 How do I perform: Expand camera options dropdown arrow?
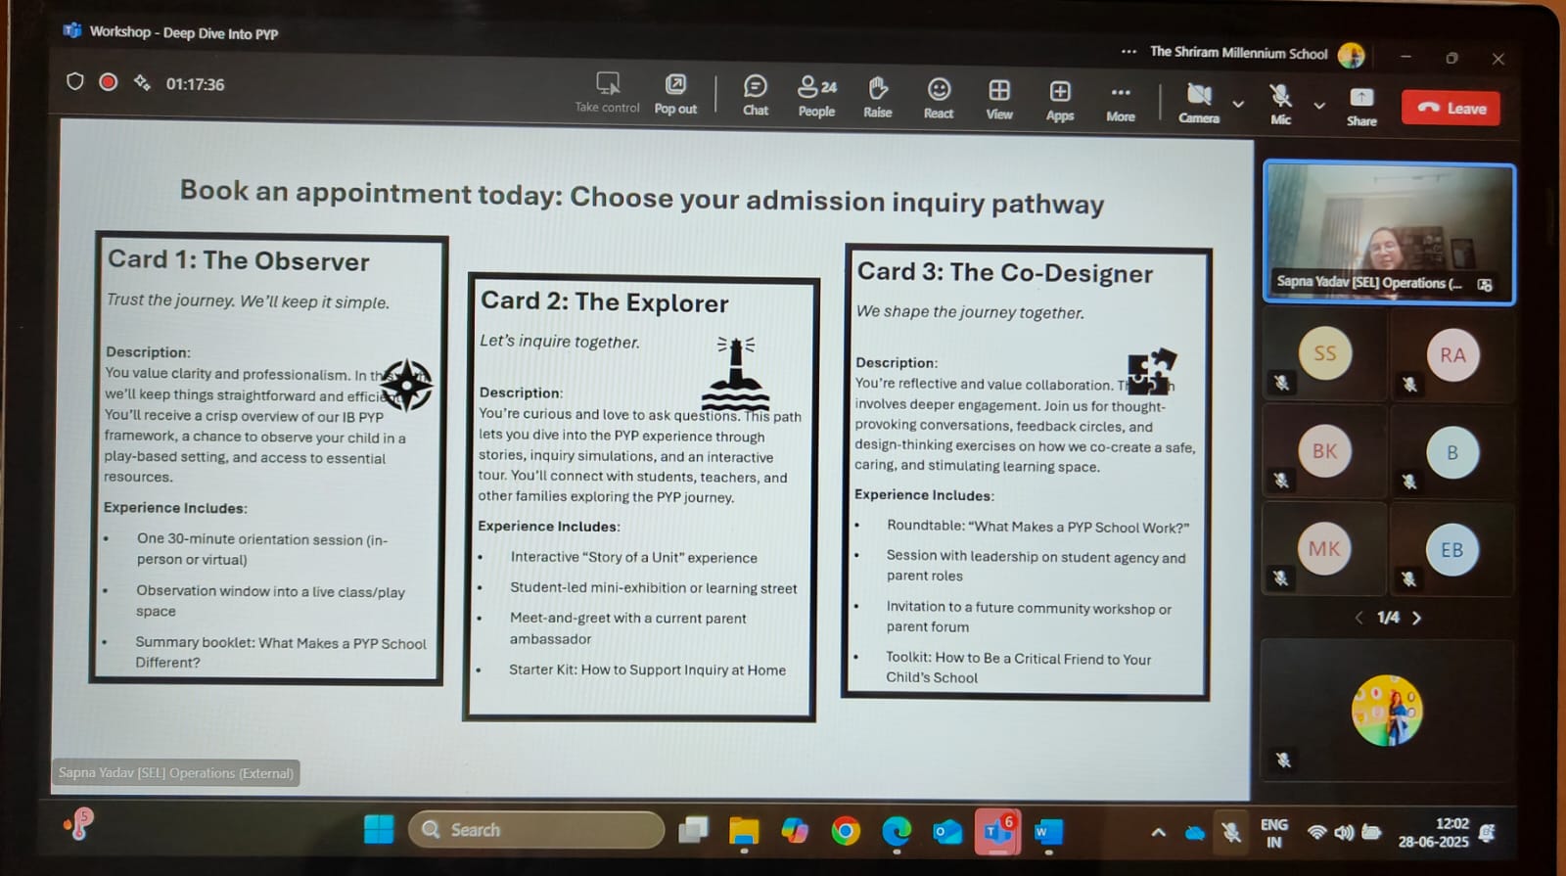tap(1238, 104)
